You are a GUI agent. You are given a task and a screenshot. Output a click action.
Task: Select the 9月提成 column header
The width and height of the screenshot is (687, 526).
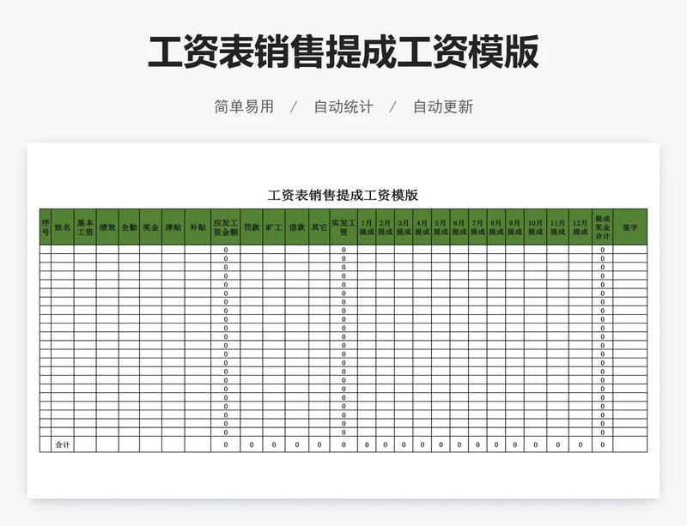click(x=514, y=227)
